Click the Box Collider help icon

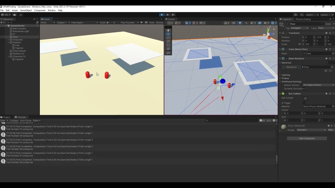326,93
